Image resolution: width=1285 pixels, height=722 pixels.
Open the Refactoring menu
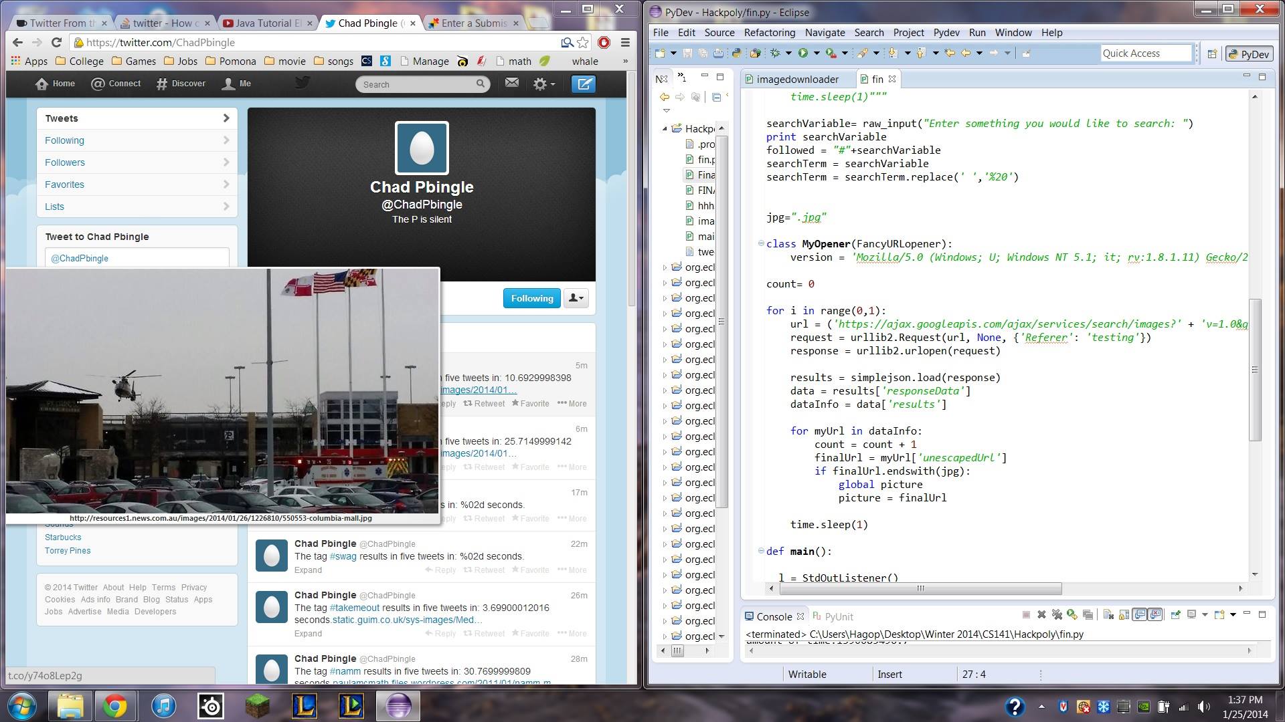(769, 32)
